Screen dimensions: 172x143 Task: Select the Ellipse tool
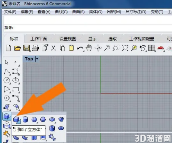pyautogui.click(x=16, y=80)
